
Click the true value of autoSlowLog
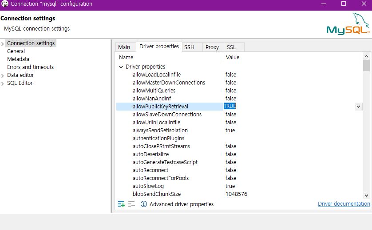[230, 186]
